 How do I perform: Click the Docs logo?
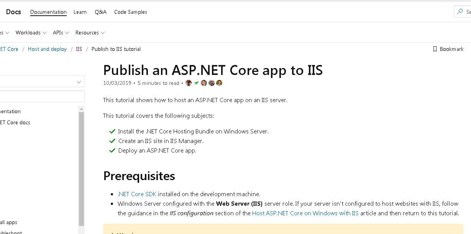pyautogui.click(x=13, y=12)
